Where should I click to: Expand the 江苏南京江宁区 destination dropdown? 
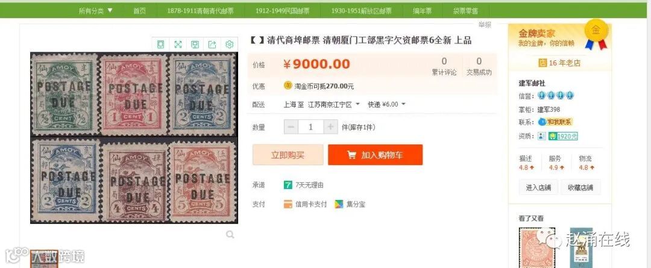pos(334,105)
